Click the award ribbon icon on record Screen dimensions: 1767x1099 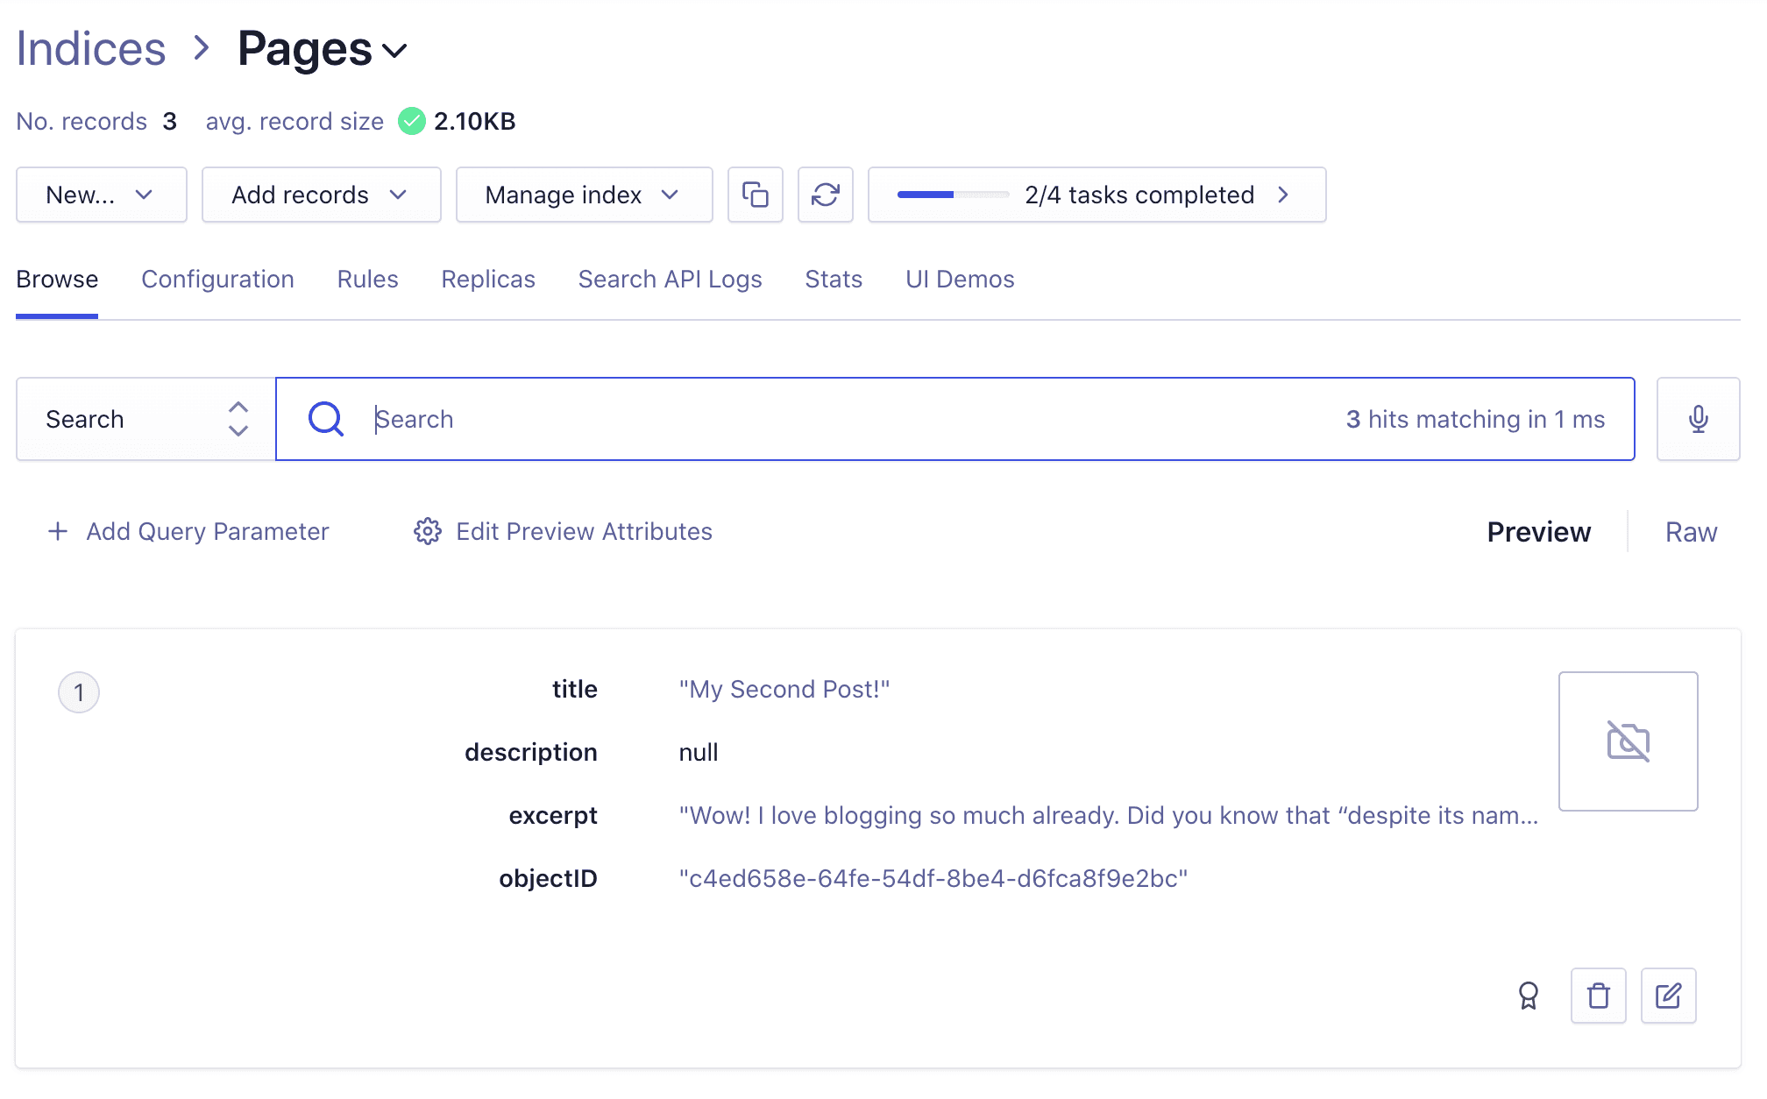[1528, 996]
